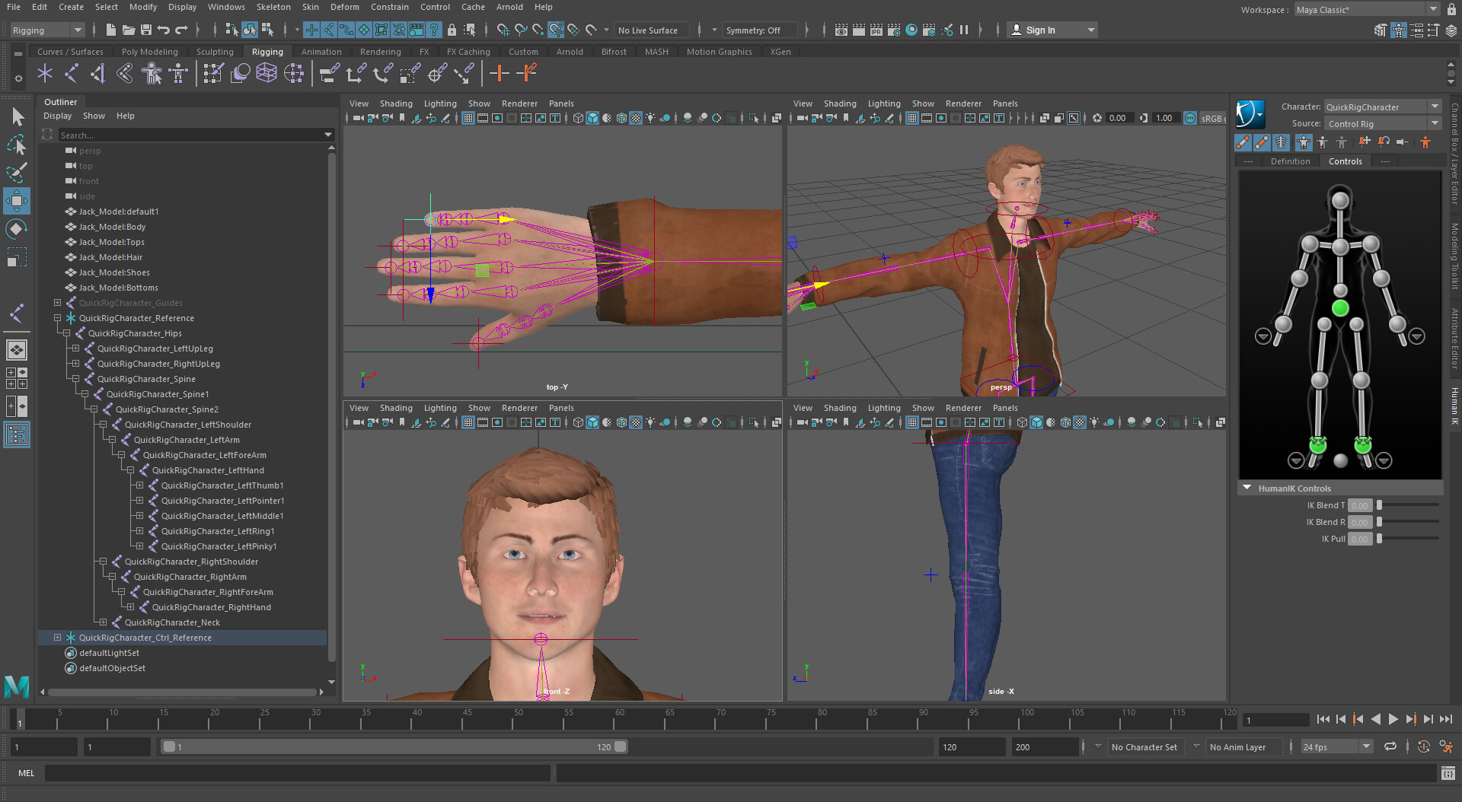1462x802 pixels.
Task: Toggle grid display in the perspective viewport toolbar
Action: (x=913, y=118)
